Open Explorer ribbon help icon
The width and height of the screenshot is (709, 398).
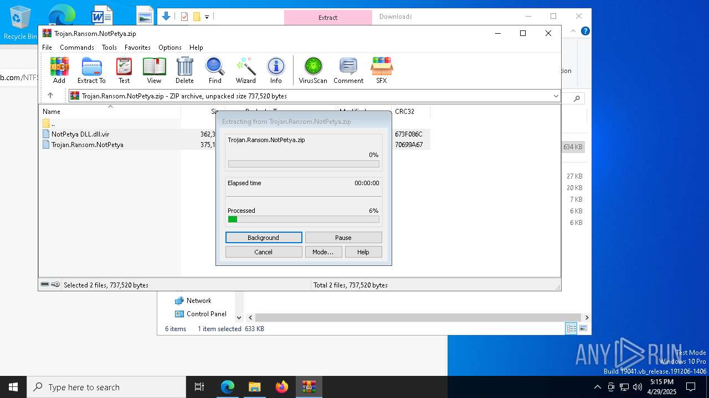point(585,31)
